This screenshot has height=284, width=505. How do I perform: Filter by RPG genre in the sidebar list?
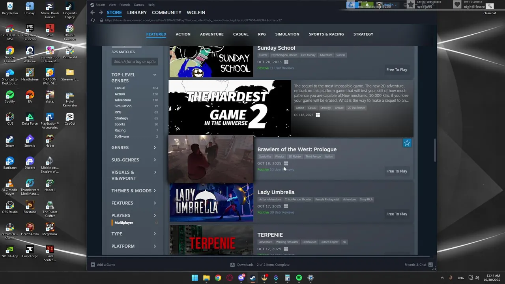click(118, 112)
